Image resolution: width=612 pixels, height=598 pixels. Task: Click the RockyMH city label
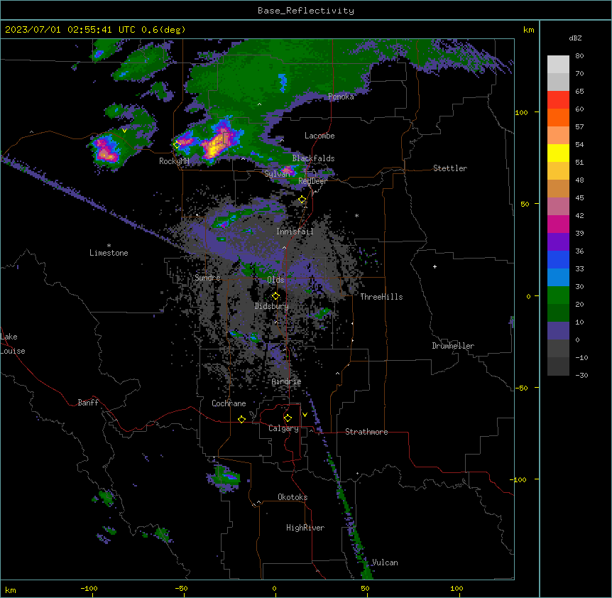174,161
